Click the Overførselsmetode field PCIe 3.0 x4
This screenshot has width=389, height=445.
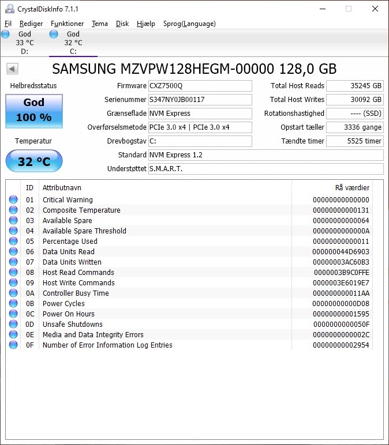[200, 127]
